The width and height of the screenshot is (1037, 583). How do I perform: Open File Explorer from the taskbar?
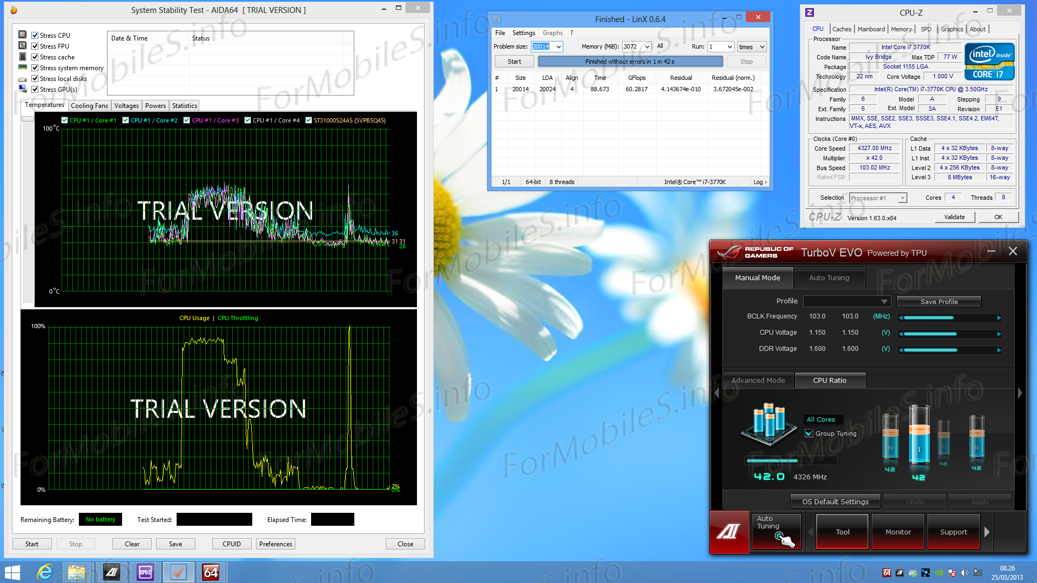77,572
